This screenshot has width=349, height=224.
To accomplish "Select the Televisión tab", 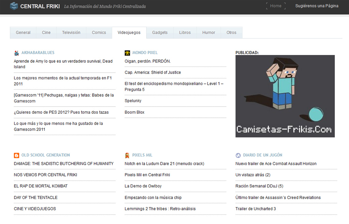I will pyautogui.click(x=71, y=33).
